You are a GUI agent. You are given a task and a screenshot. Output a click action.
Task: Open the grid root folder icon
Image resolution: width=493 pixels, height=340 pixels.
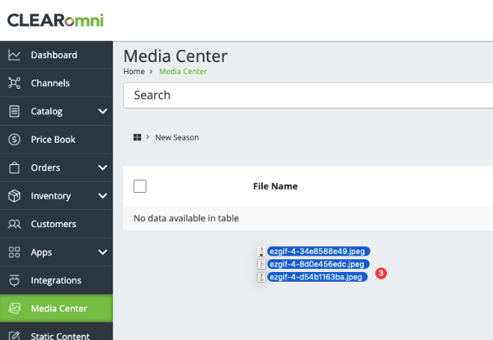137,137
